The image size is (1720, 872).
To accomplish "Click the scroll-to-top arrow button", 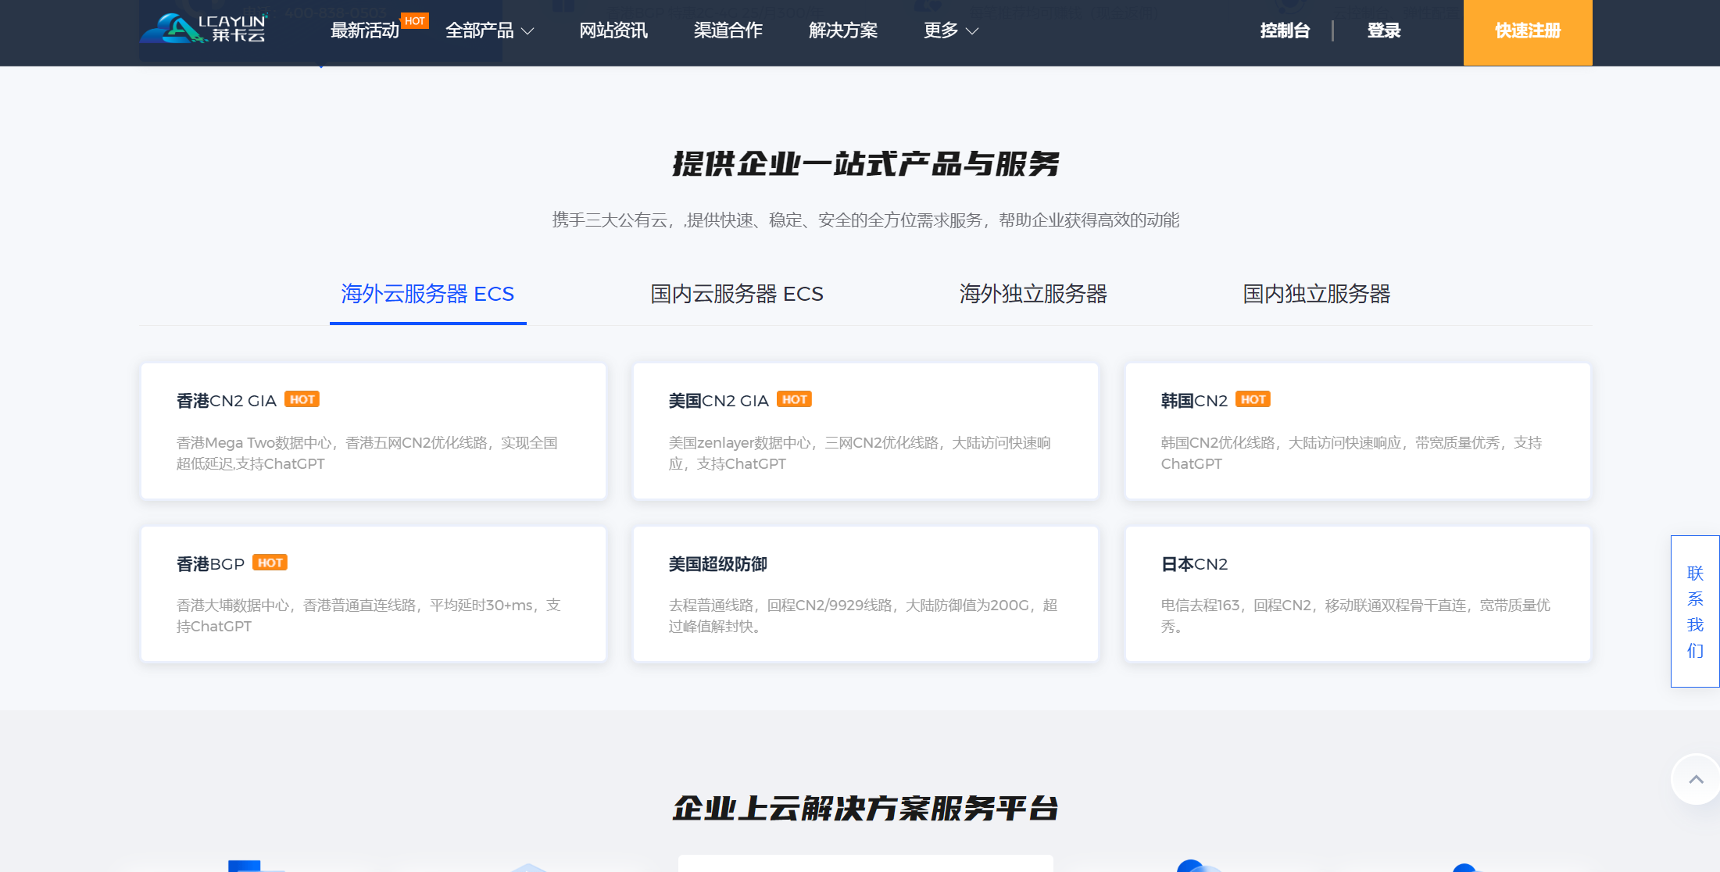I will coord(1695,779).
